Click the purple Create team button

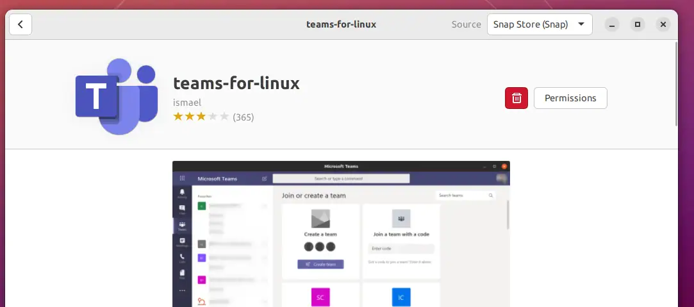pyautogui.click(x=320, y=264)
